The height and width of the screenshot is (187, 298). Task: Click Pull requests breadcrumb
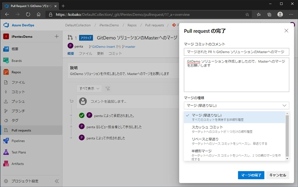(x=155, y=25)
